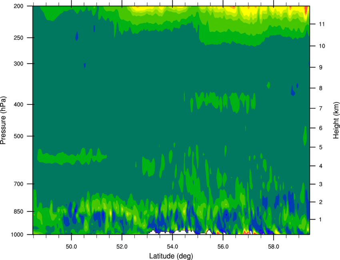
Task: Click the 700 pressure tick label
Action: 18,184
